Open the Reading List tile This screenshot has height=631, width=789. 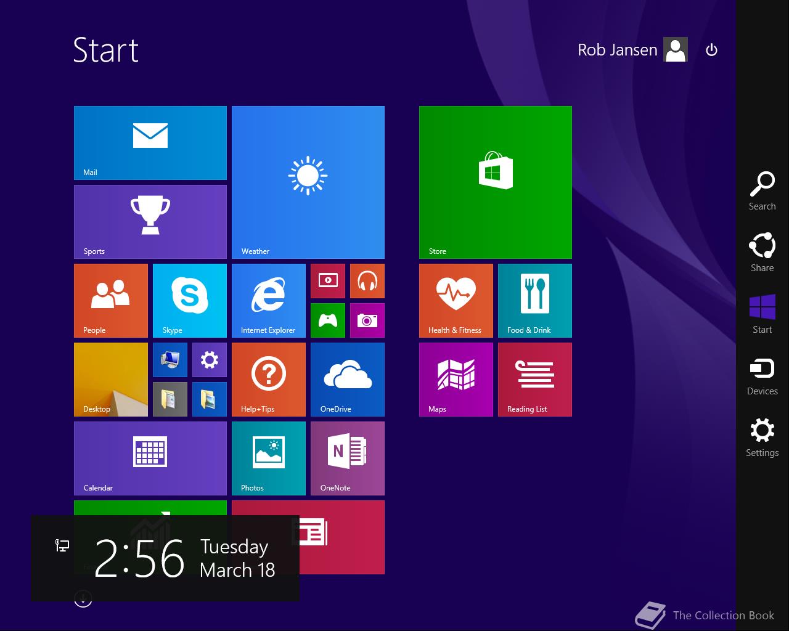535,380
